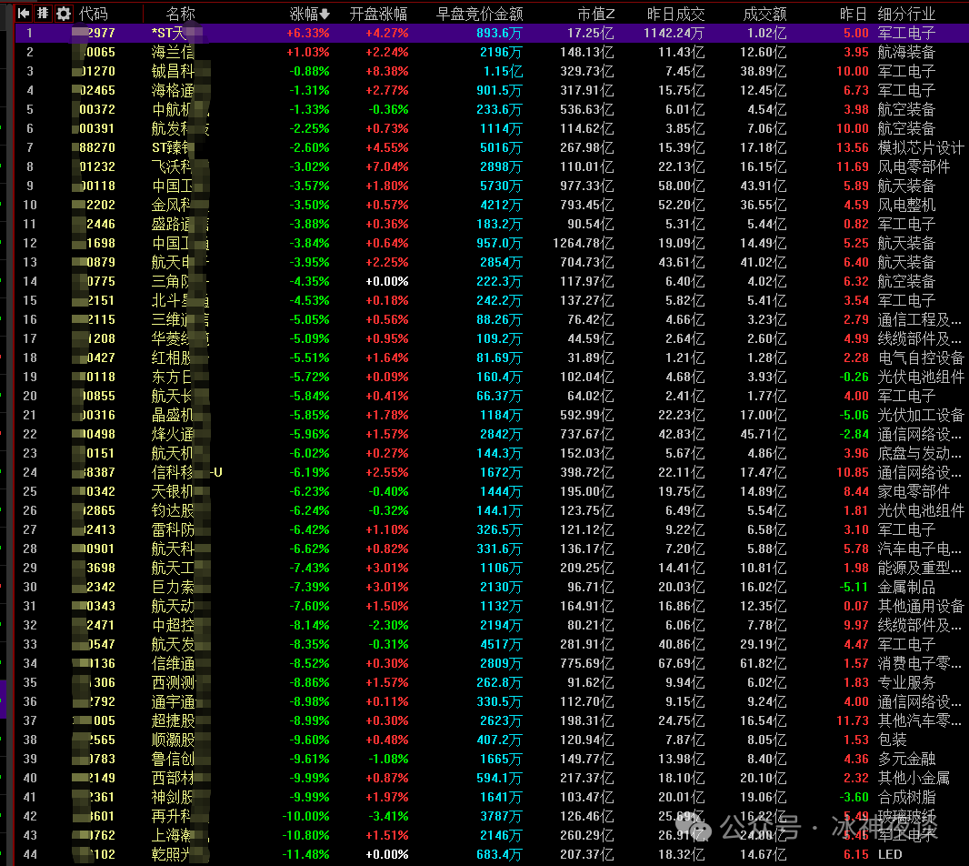Select 烽火通 stock in row 22
The width and height of the screenshot is (969, 866).
point(173,434)
